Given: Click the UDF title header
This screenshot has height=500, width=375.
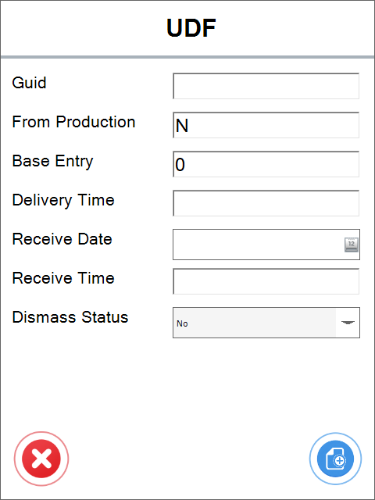Looking at the screenshot, I should tap(191, 28).
